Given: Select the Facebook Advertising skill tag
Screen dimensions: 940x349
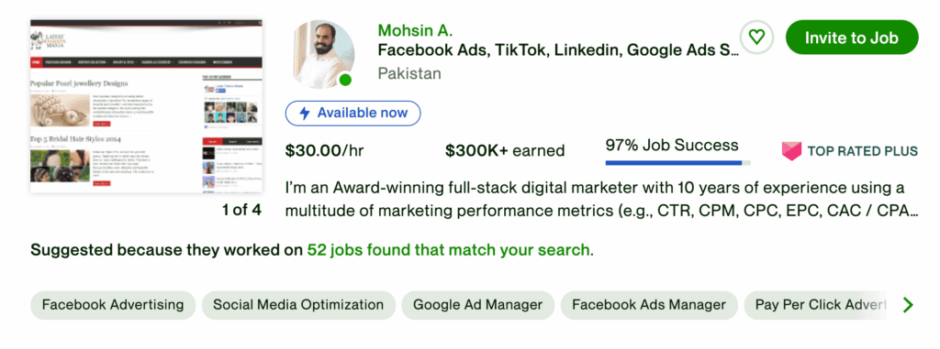Looking at the screenshot, I should 113,305.
